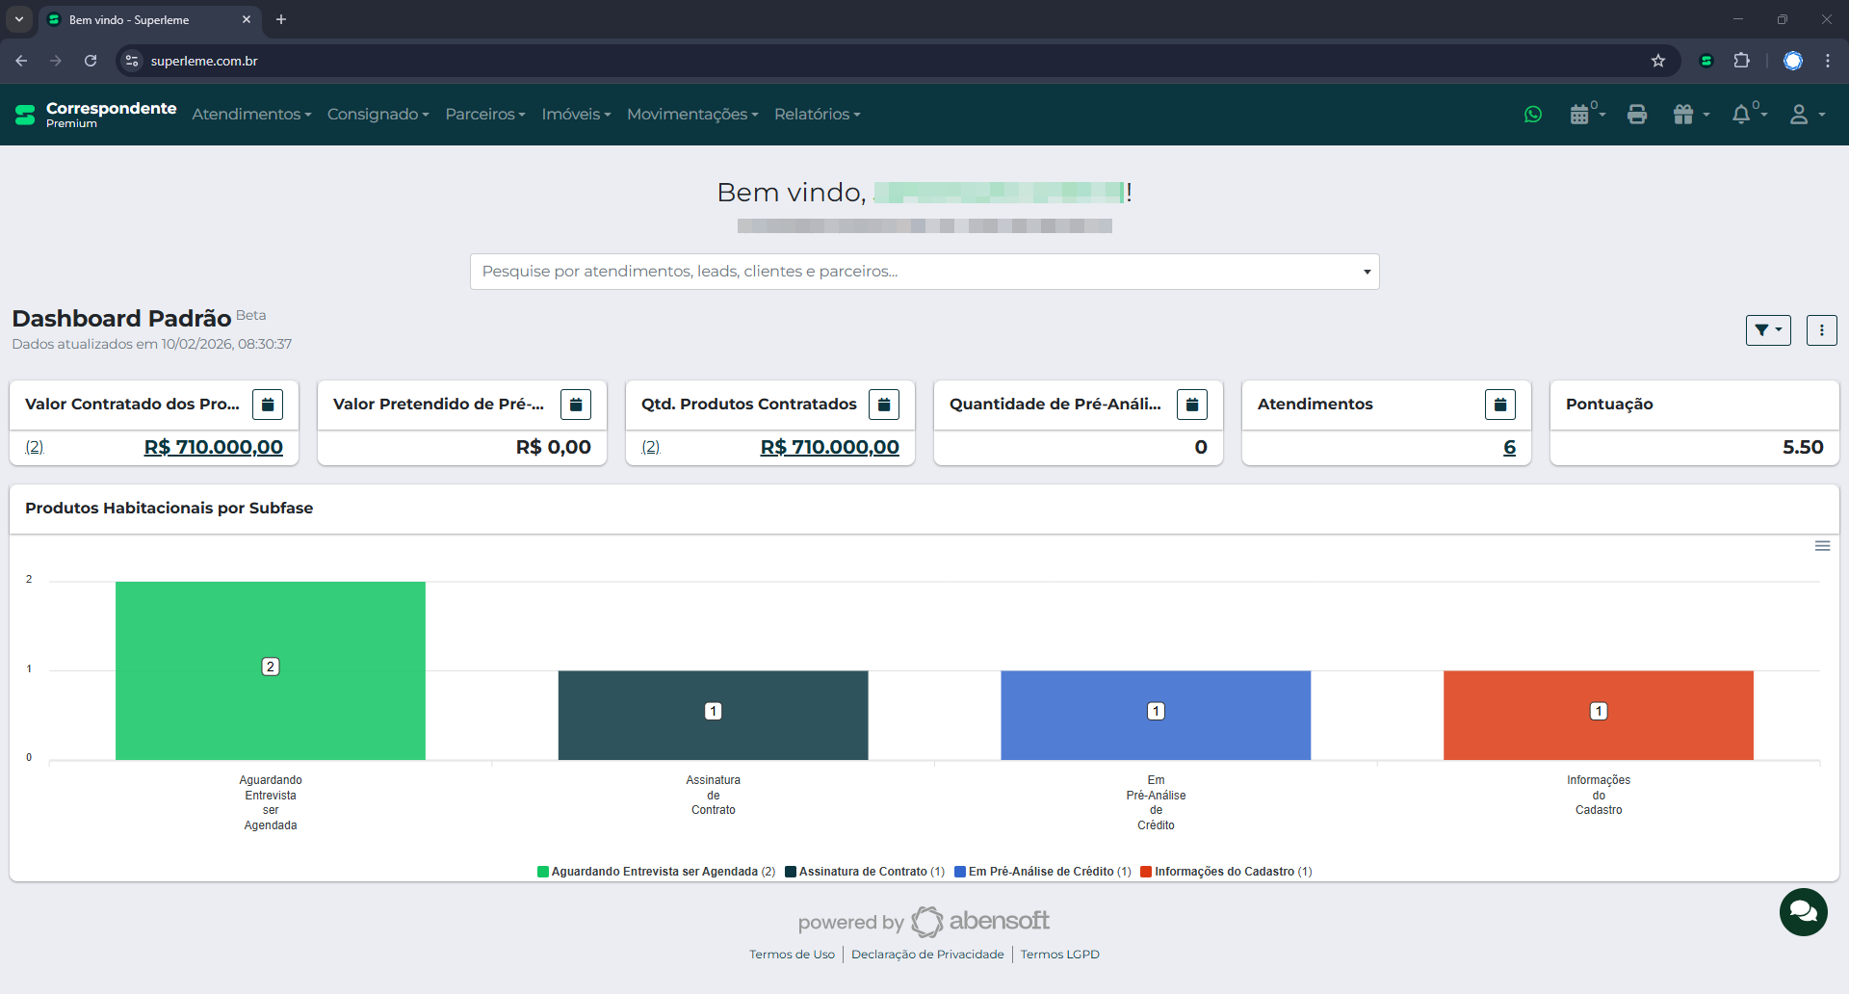Open the chart context menu hamburger icon
This screenshot has height=994, width=1849.
(1822, 545)
